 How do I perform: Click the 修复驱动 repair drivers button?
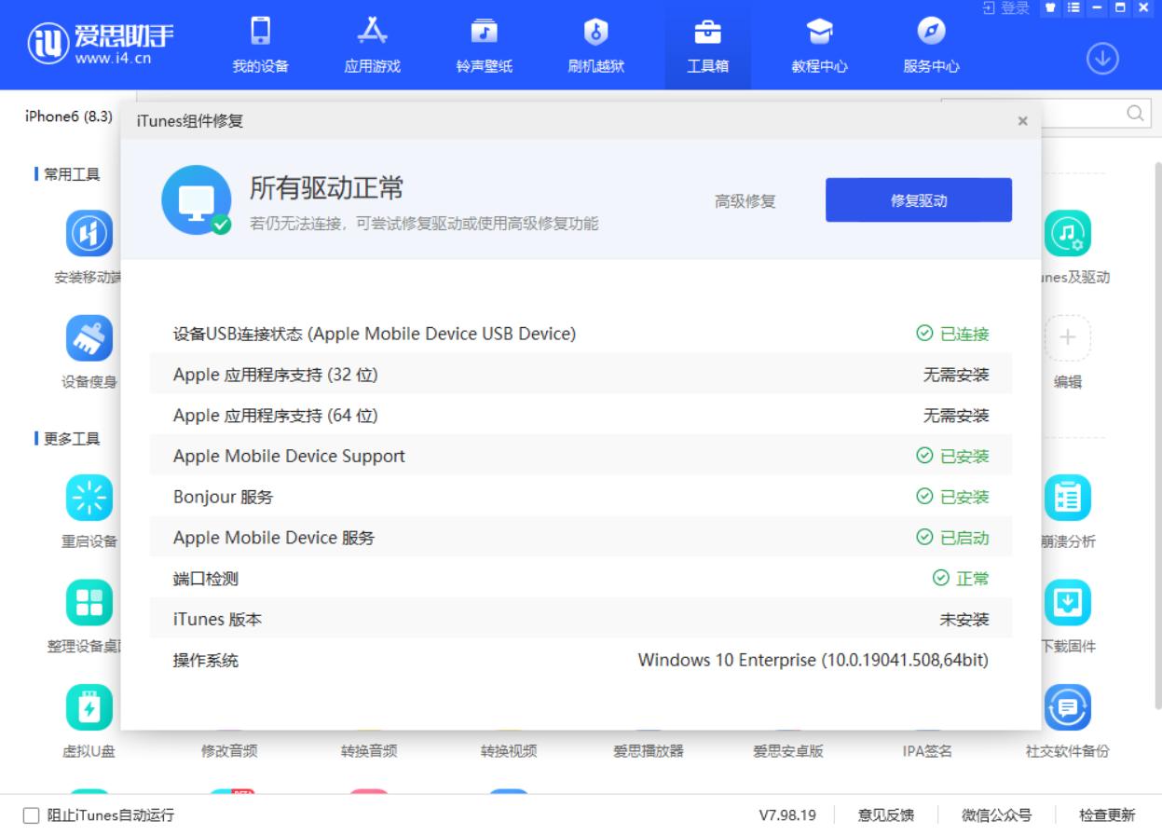[x=918, y=199]
